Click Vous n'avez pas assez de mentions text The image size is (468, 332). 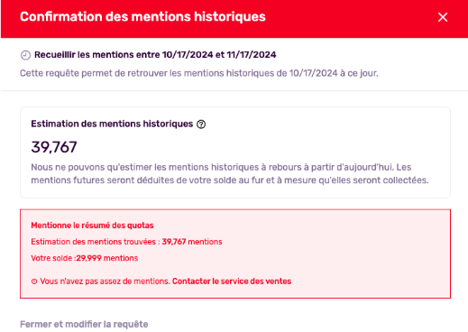[x=105, y=281]
